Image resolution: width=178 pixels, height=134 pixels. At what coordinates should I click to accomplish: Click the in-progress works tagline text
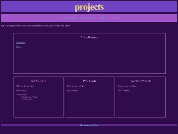pyautogui.click(x=36, y=26)
